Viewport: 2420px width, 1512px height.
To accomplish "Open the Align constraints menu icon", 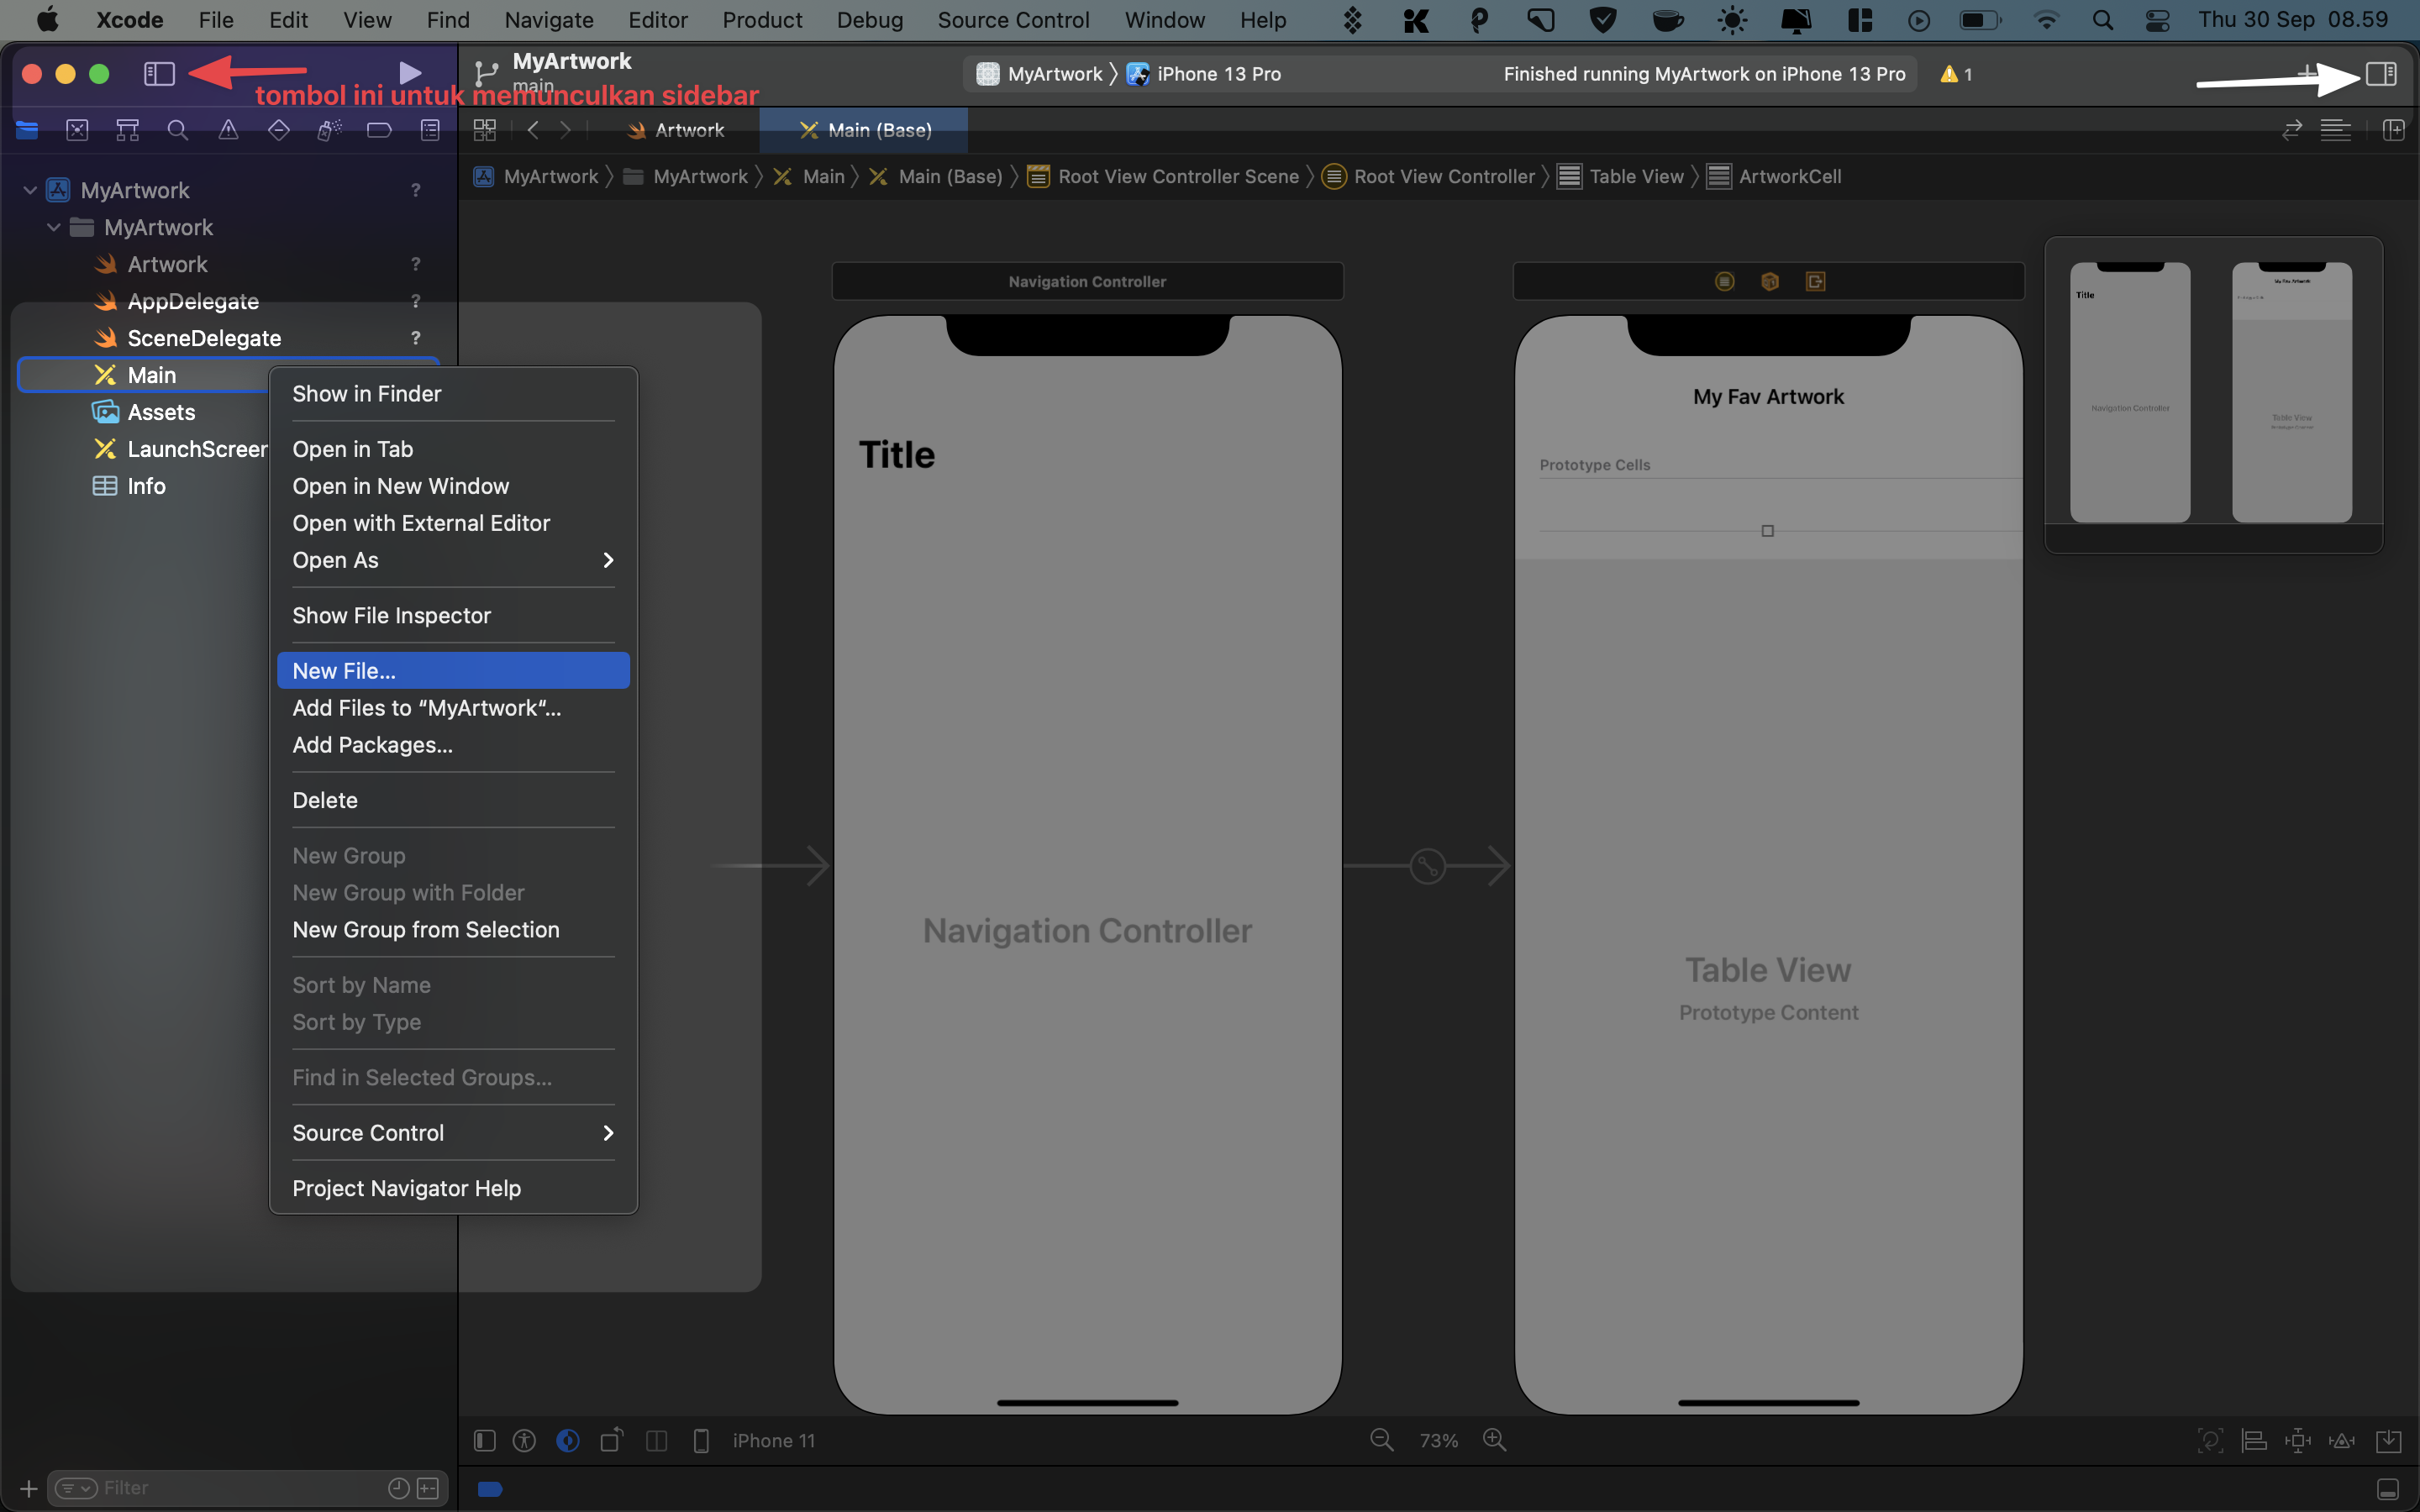I will pyautogui.click(x=2254, y=1440).
